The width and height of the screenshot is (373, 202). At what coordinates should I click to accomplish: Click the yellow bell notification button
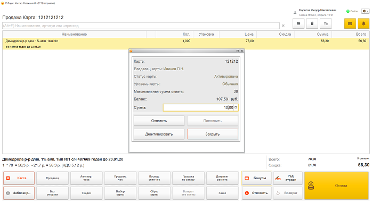[363, 23]
